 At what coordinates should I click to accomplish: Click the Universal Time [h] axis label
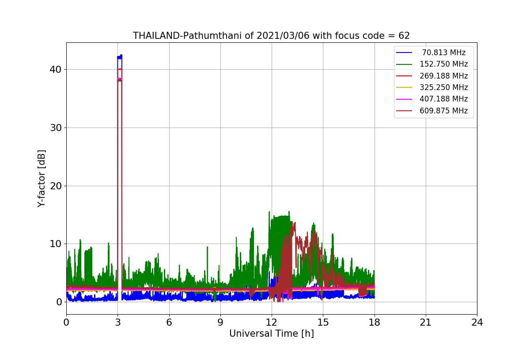[271, 334]
